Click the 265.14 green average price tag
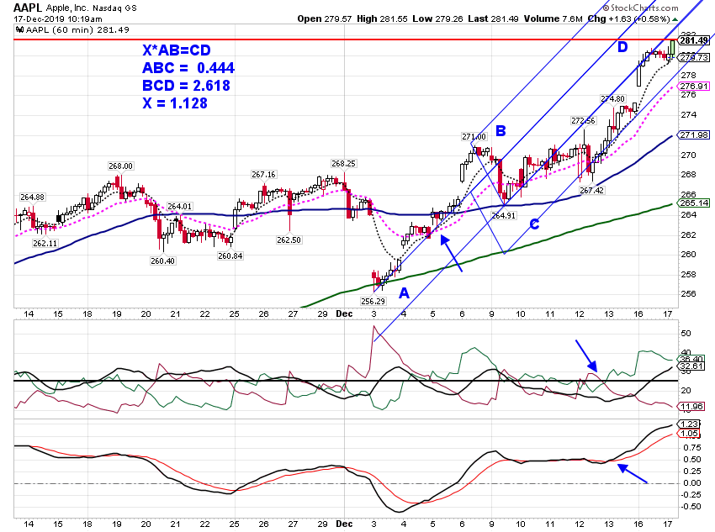 click(694, 203)
